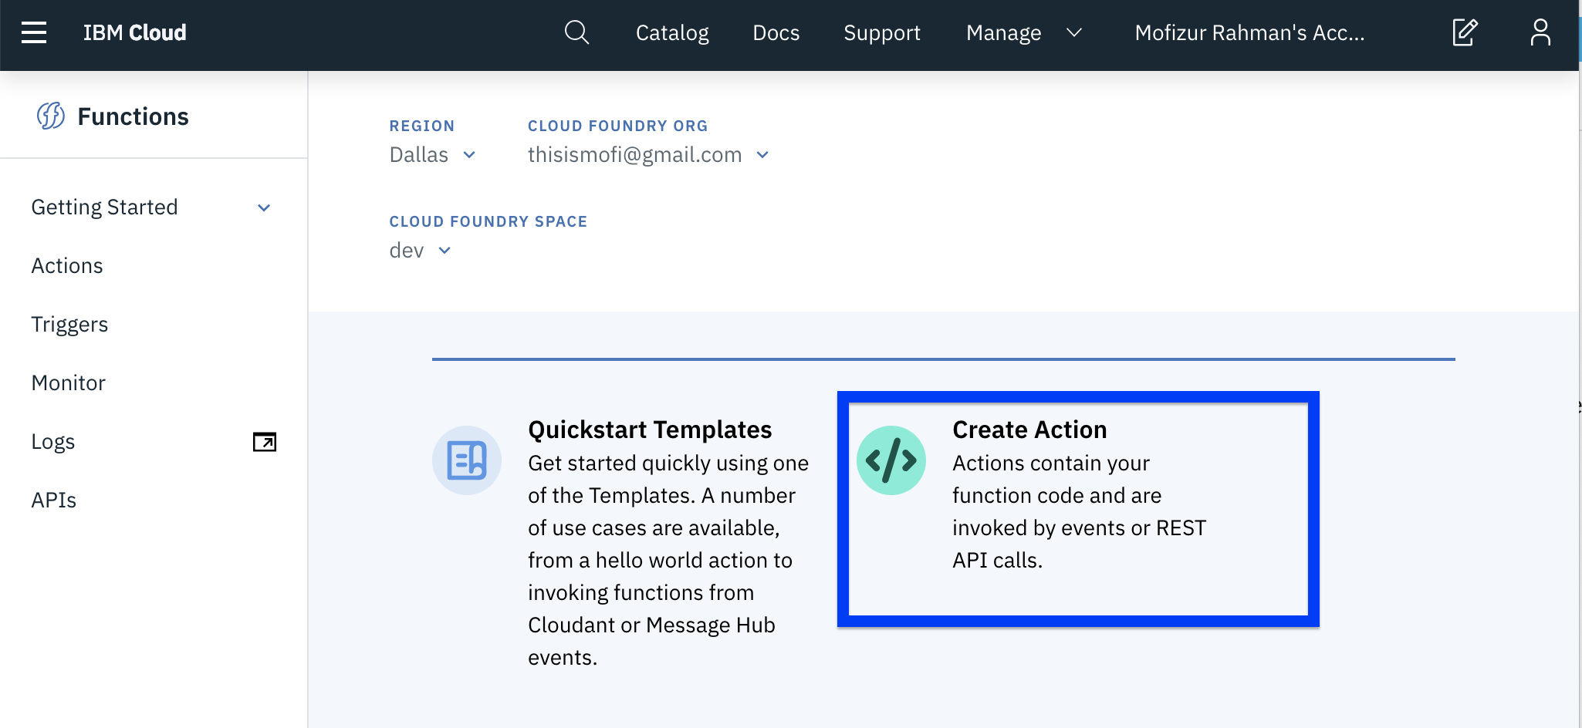Image resolution: width=1582 pixels, height=728 pixels.
Task: Open Logs external link icon
Action: click(265, 442)
